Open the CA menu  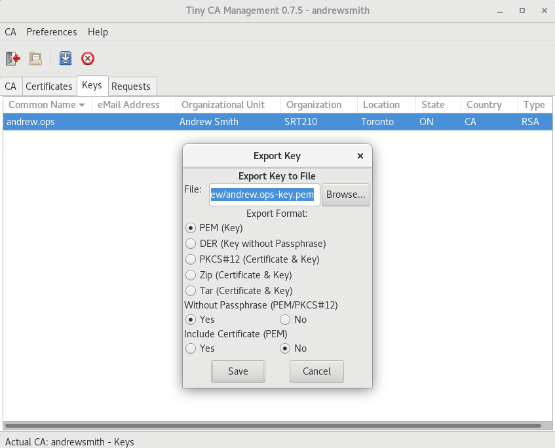point(10,32)
